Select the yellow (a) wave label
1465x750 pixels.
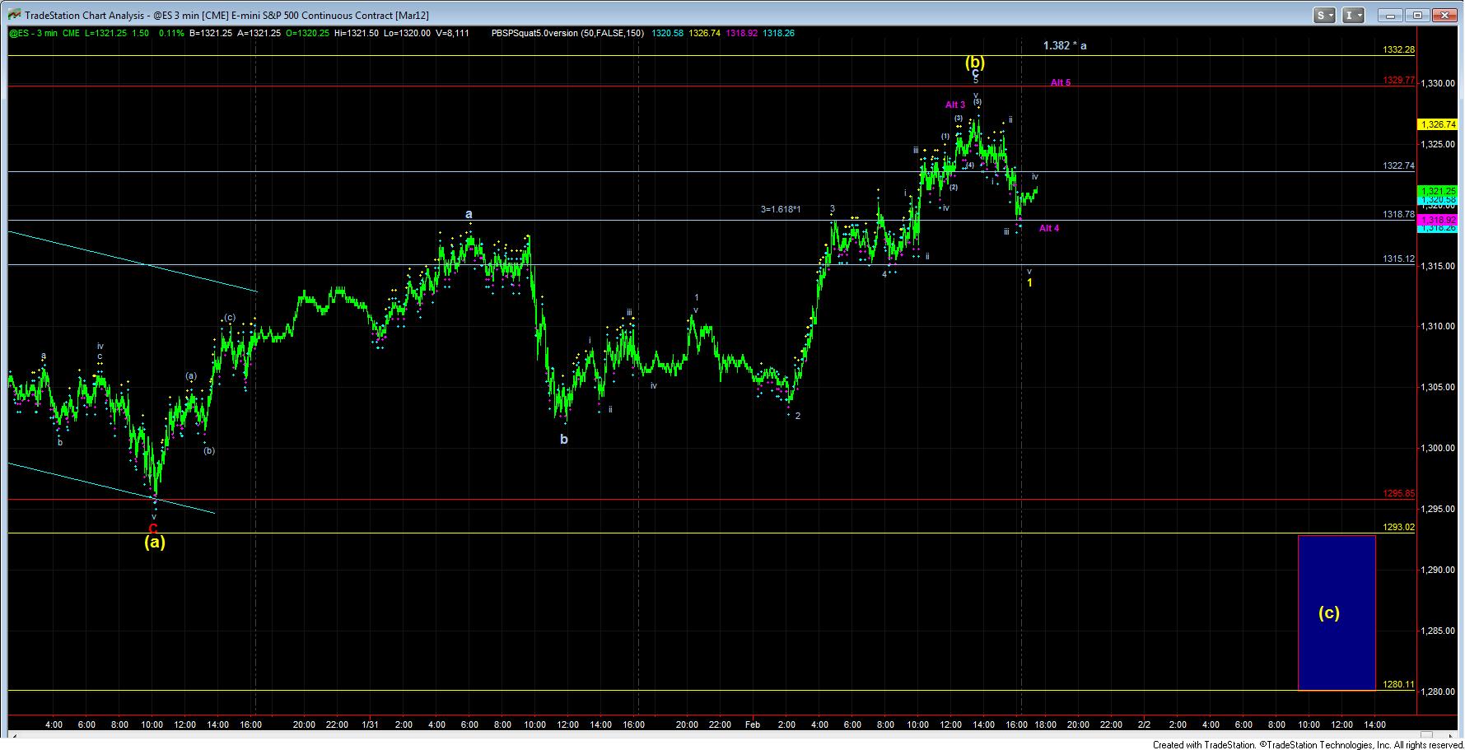tap(155, 542)
